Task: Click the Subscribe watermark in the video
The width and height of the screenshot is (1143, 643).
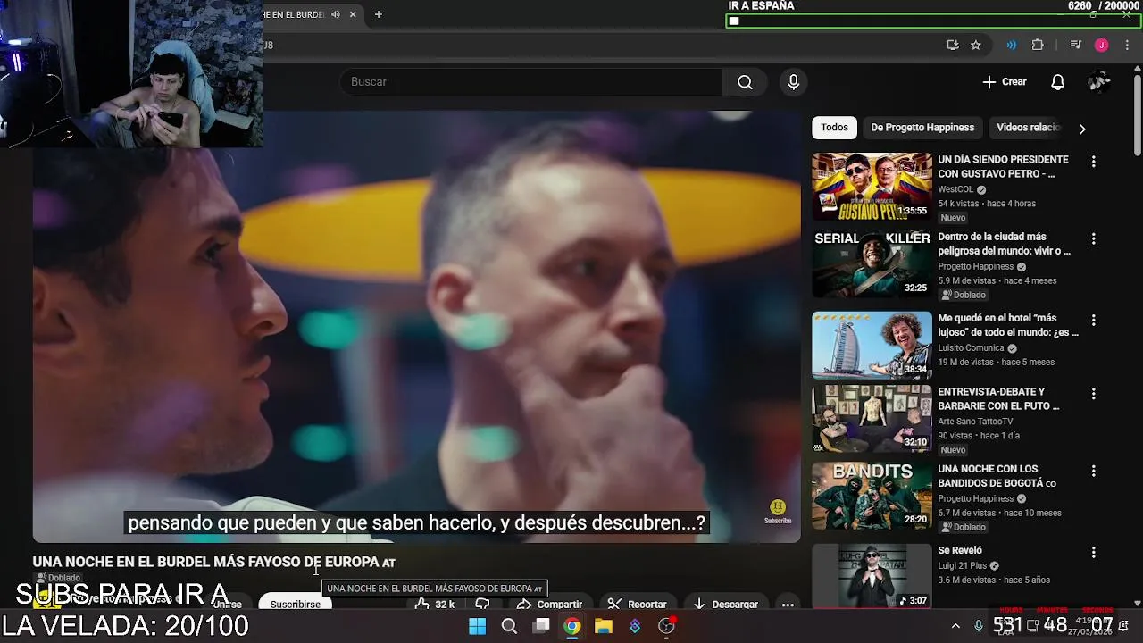Action: click(x=778, y=511)
